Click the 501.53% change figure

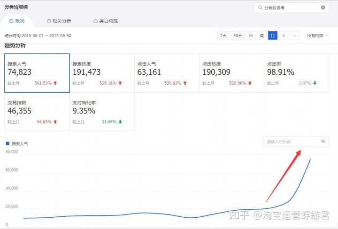tap(43, 83)
